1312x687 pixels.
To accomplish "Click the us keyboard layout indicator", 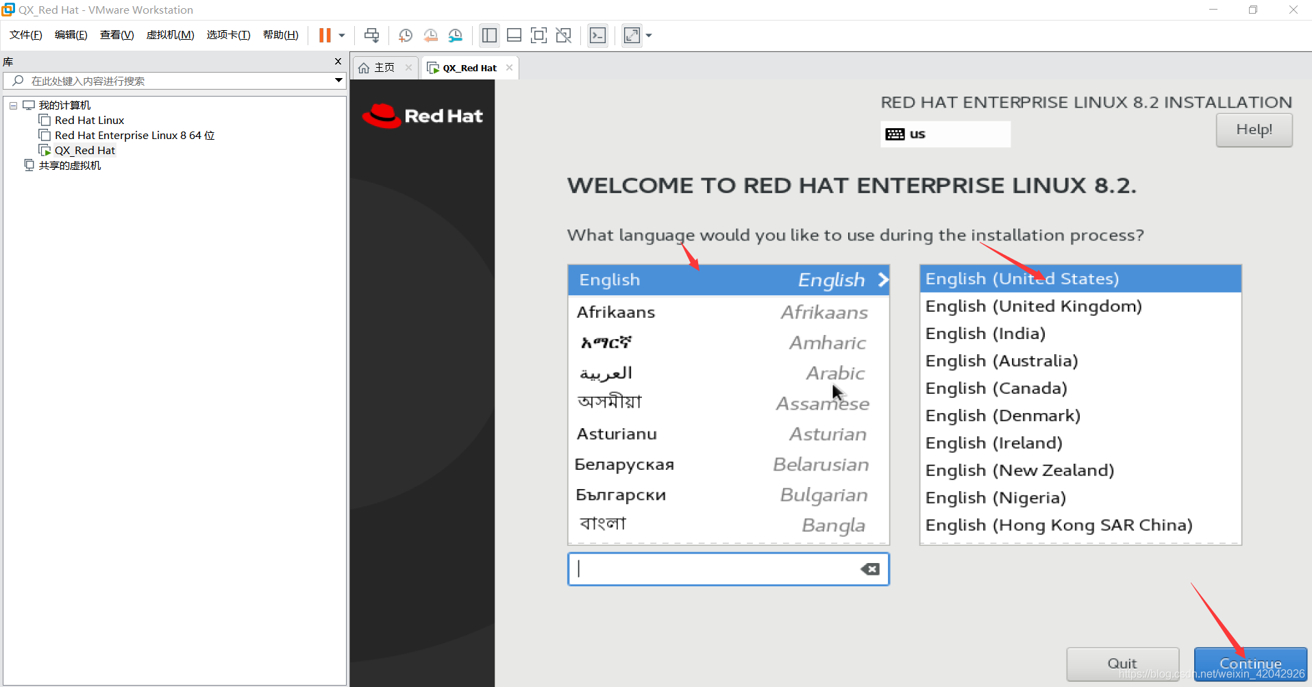I will coord(945,134).
